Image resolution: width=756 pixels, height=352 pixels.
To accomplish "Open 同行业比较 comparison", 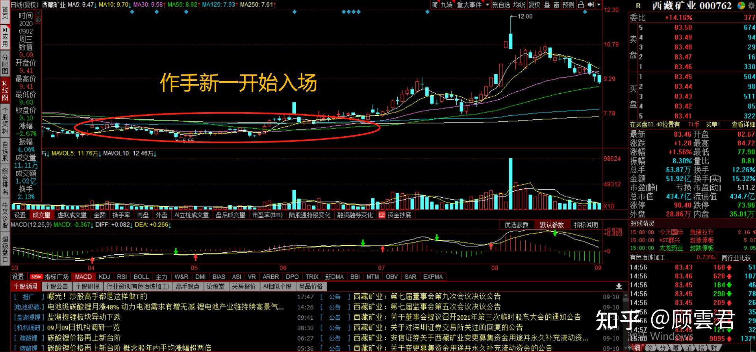I will pyautogui.click(x=736, y=258).
